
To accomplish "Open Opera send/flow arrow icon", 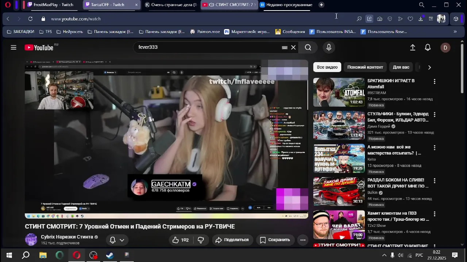I will 400,19.
